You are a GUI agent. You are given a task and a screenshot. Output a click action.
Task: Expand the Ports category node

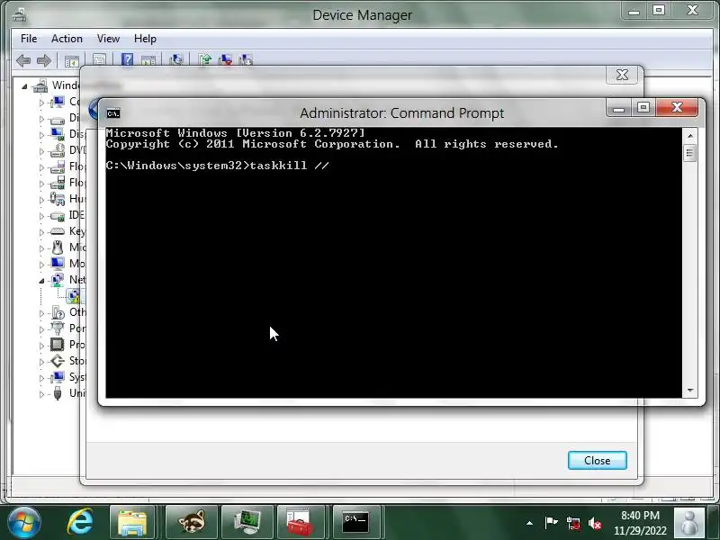pos(41,329)
